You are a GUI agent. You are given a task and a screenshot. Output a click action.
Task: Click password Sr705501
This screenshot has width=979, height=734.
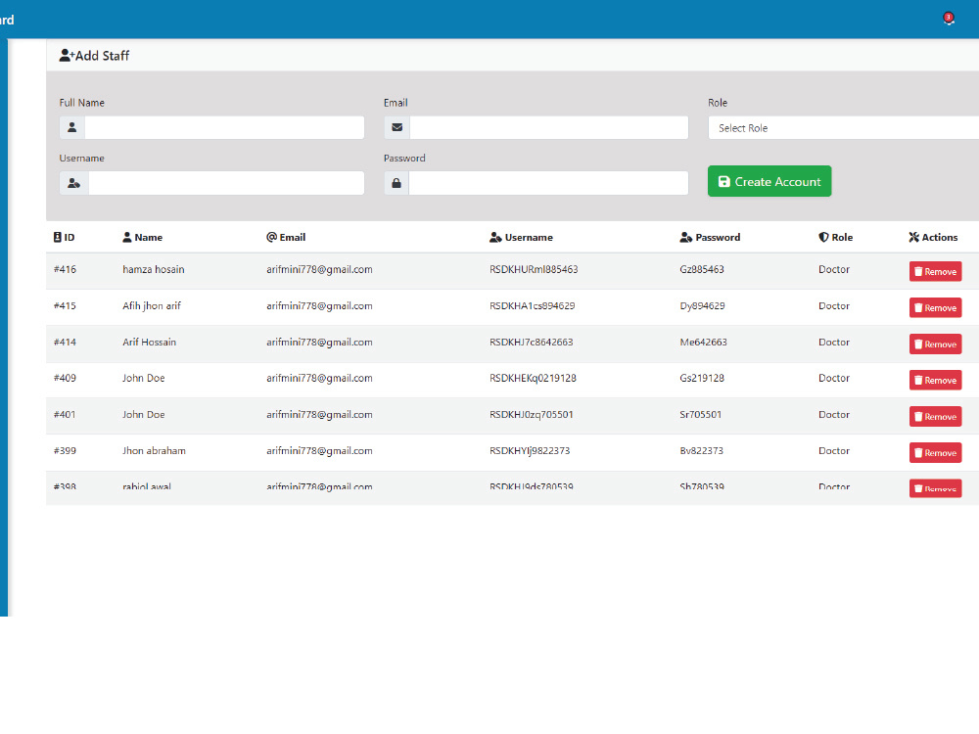click(x=701, y=414)
